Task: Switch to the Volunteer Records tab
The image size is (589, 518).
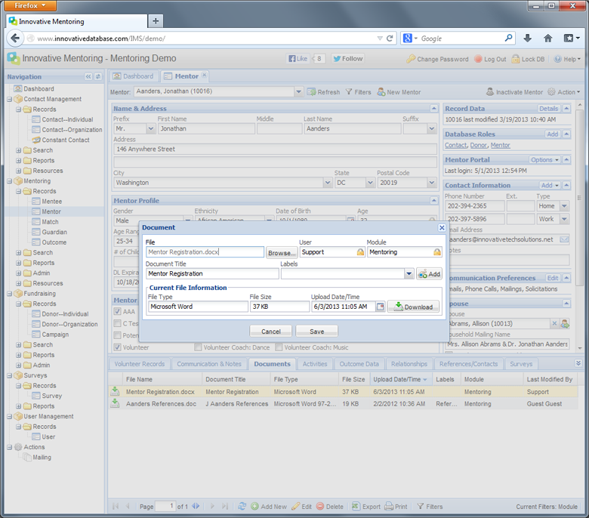Action: tap(140, 364)
